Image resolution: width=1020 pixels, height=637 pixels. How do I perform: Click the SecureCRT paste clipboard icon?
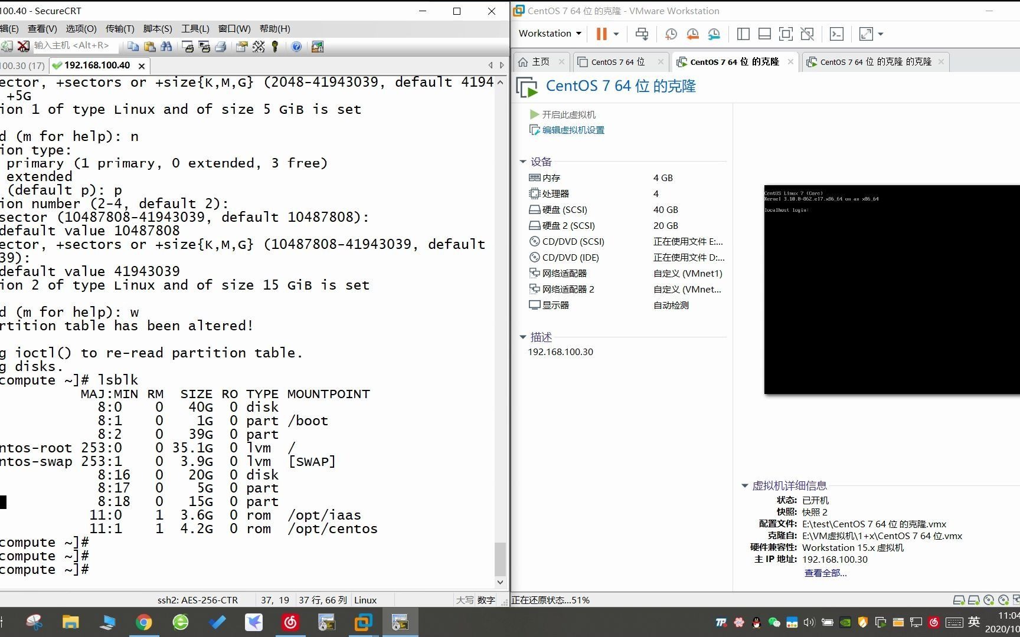click(x=150, y=46)
